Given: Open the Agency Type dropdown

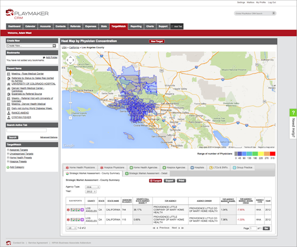Looking at the screenshot, I should tap(92, 187).
